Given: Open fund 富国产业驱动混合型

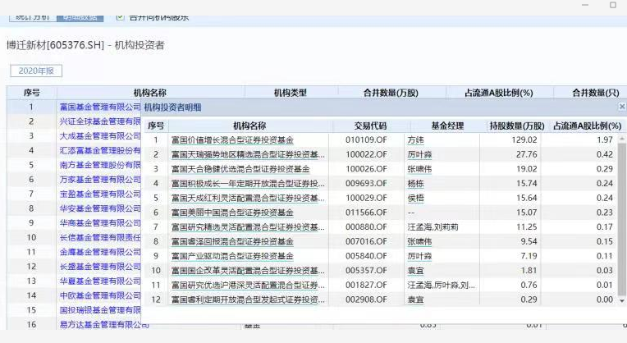Looking at the screenshot, I should pyautogui.click(x=232, y=256).
